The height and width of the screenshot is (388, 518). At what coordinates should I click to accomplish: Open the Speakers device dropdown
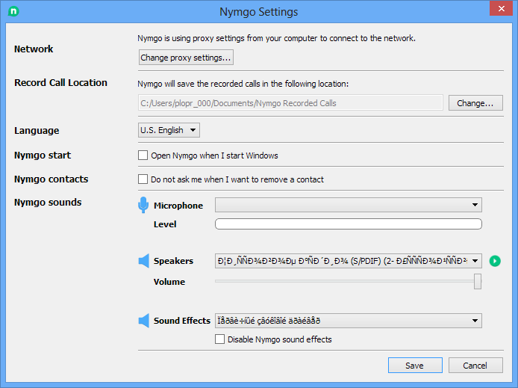click(348, 261)
